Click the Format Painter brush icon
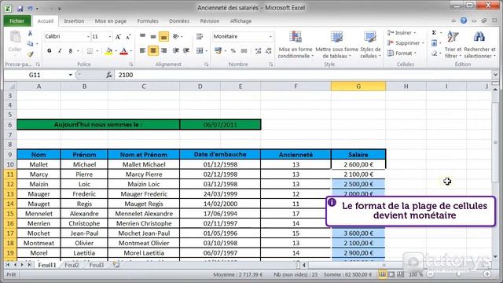503x283 pixels. pyautogui.click(x=30, y=54)
